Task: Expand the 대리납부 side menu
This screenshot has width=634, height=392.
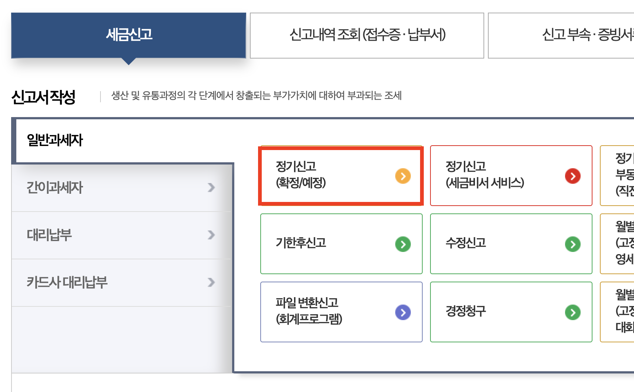Action: (120, 235)
